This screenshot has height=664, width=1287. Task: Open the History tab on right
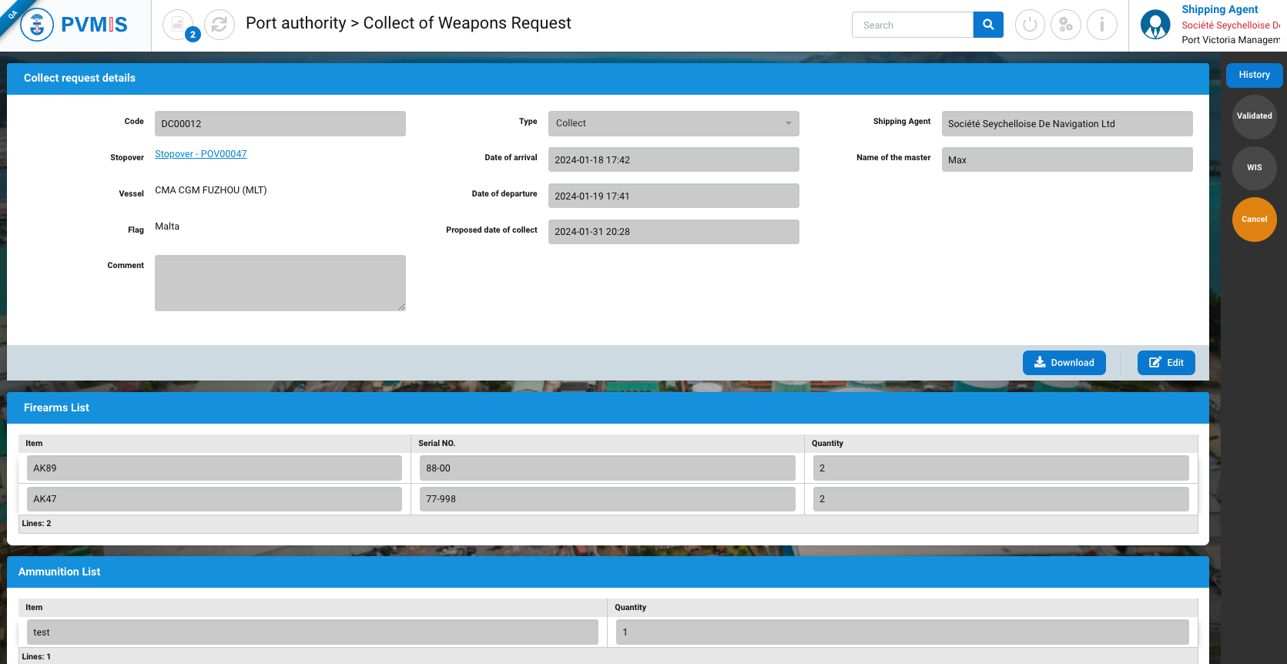click(x=1254, y=75)
